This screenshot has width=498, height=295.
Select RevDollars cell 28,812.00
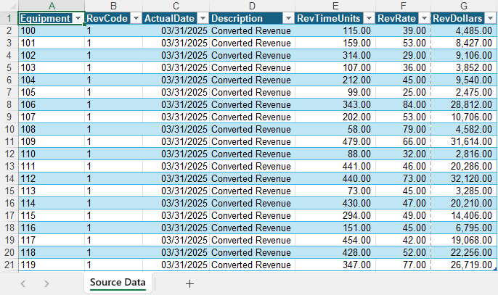[464, 104]
